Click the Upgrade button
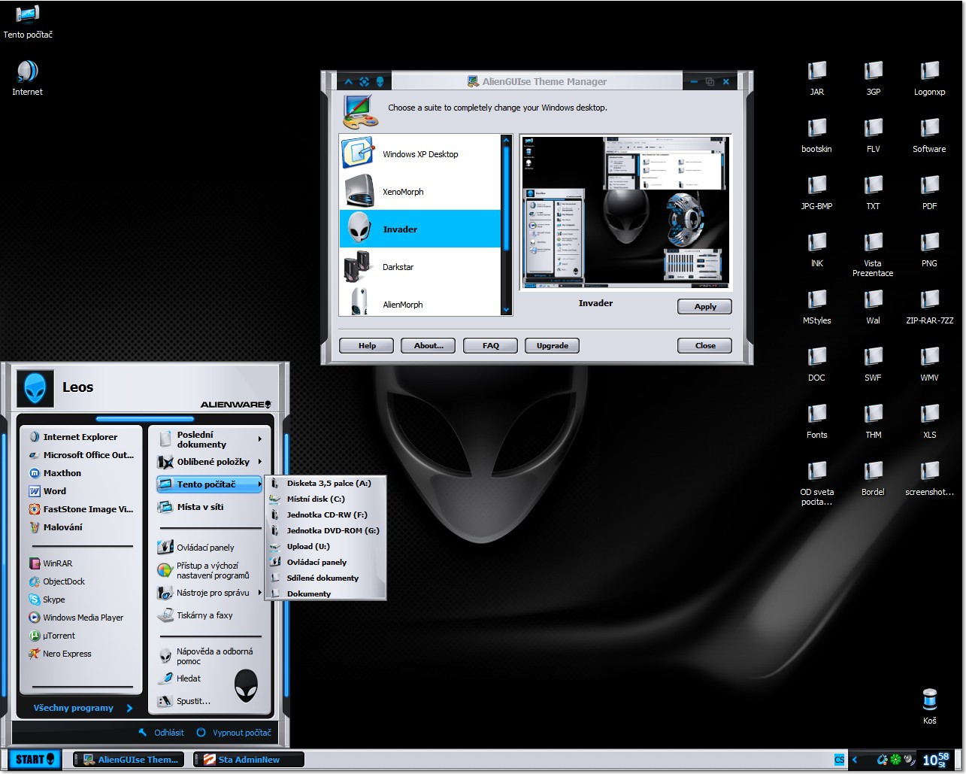Screen dimensions: 966x774 tap(552, 345)
